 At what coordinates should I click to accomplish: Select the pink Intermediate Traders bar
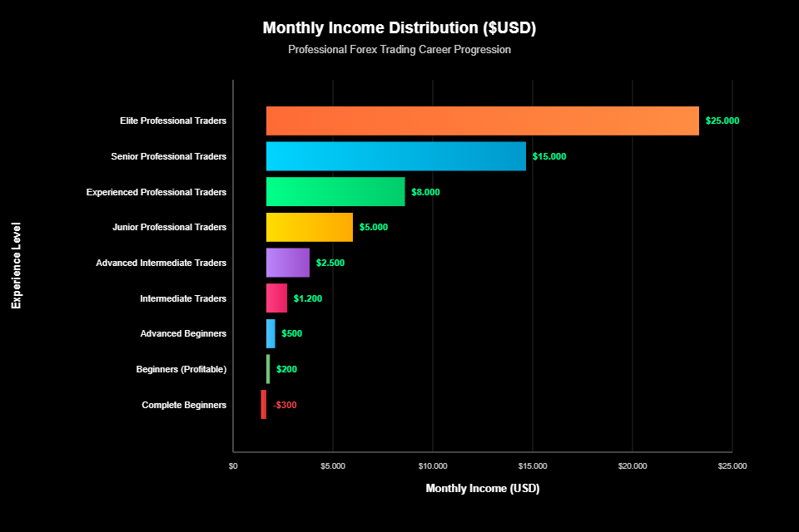(x=276, y=298)
